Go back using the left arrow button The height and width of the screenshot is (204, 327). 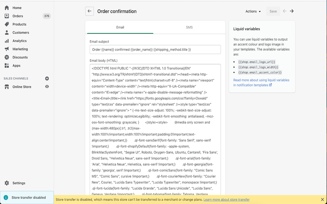pyautogui.click(x=89, y=11)
